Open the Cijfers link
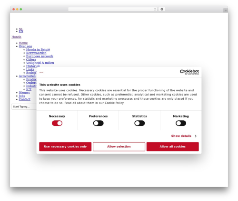The image size is (238, 201). tap(31, 59)
